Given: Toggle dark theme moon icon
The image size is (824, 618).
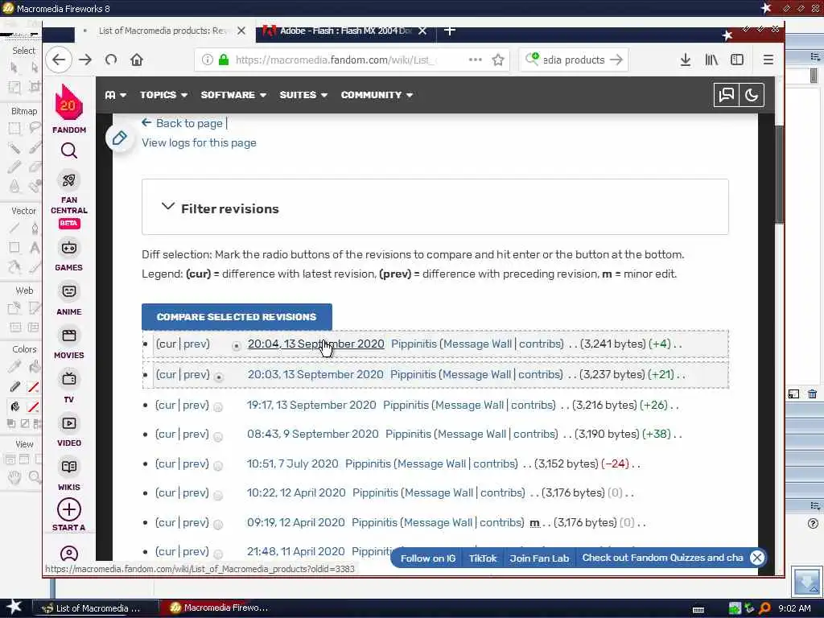Looking at the screenshot, I should coord(752,95).
